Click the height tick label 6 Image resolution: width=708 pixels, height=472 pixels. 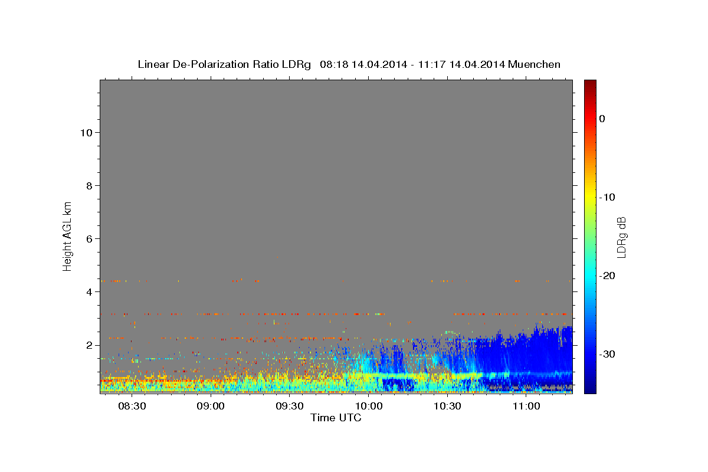coord(88,239)
